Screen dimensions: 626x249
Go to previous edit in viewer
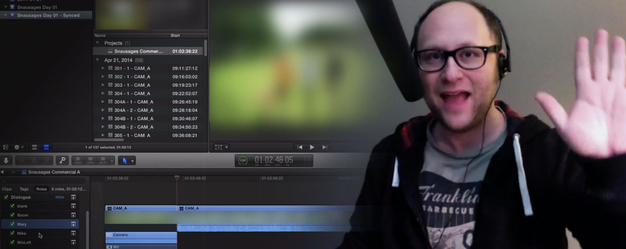click(299, 147)
